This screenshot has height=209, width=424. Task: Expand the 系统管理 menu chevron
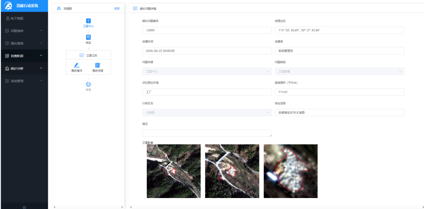point(41,81)
